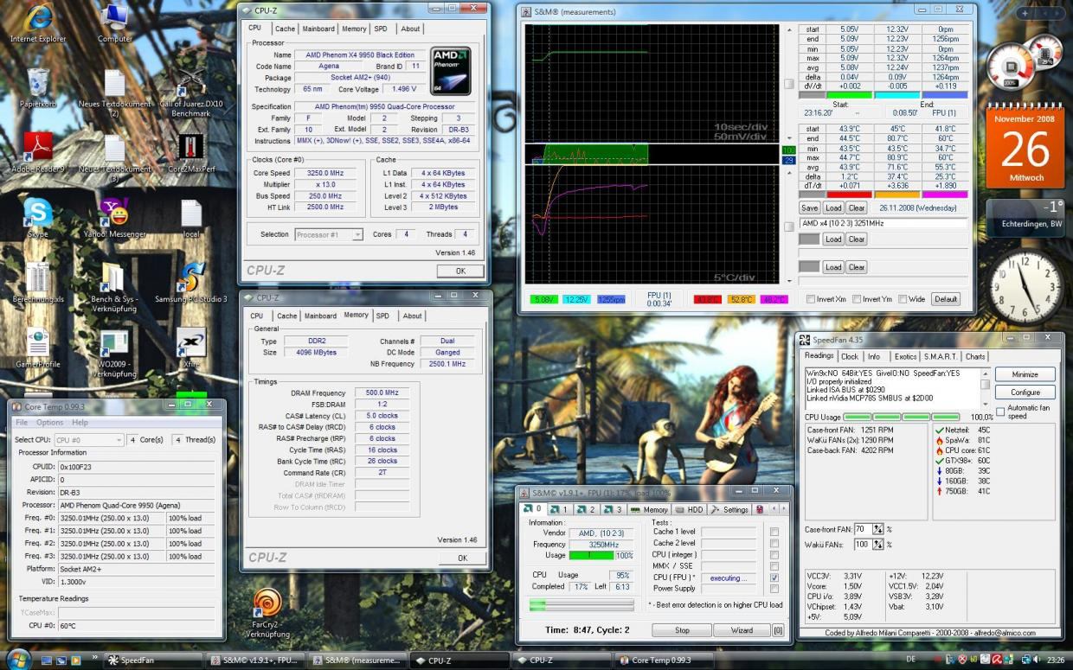Viewport: 1073px width, 670px height.
Task: Open the Clock tab in SpeedFan
Action: (850, 356)
